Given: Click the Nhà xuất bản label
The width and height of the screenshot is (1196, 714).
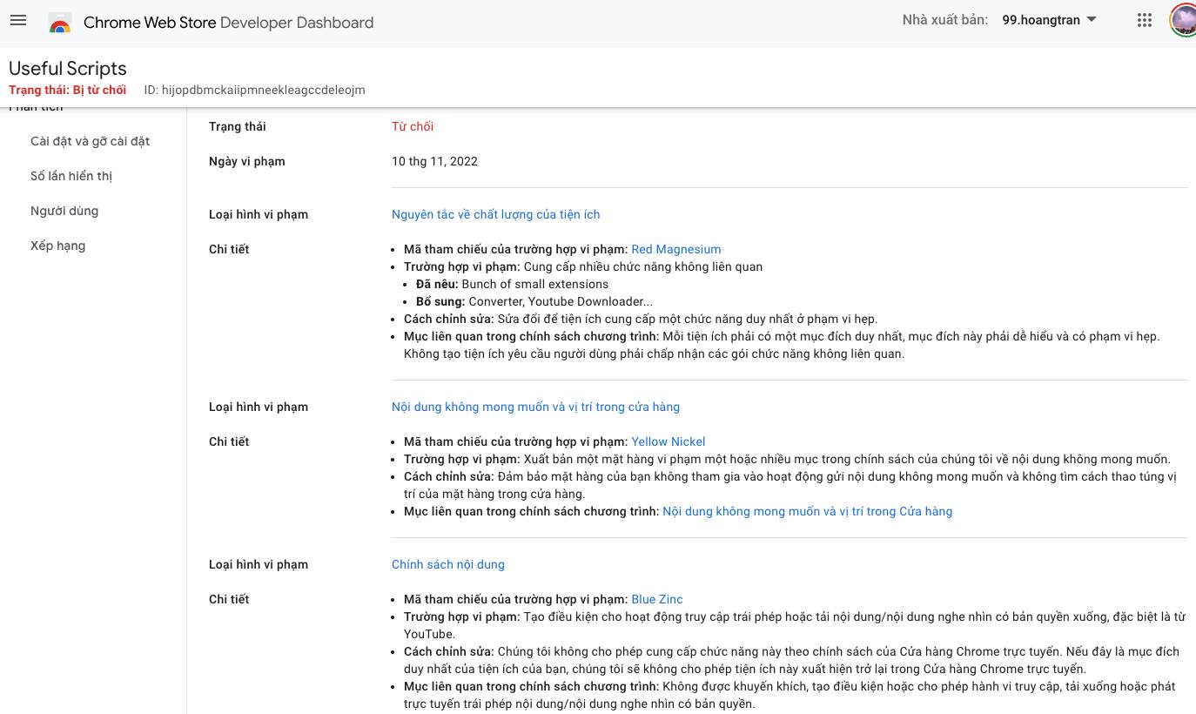Looking at the screenshot, I should coord(945,20).
